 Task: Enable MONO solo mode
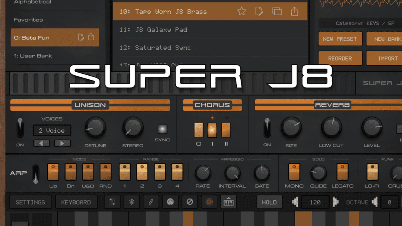coord(294,172)
